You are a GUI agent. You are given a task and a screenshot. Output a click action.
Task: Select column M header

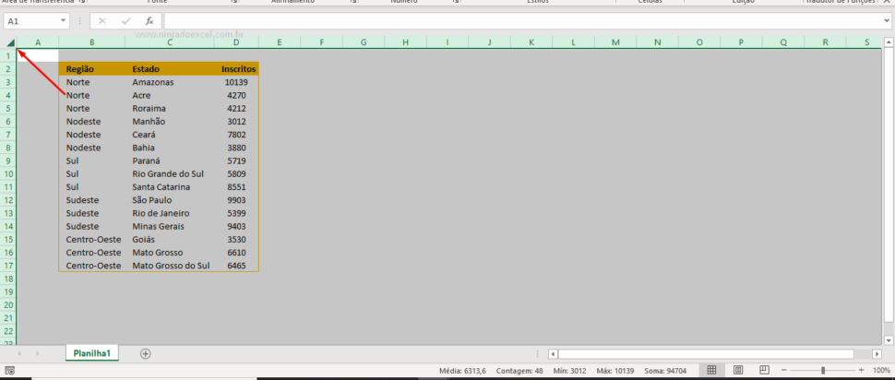point(615,42)
